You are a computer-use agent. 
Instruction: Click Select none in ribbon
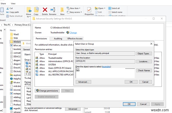[115, 12]
